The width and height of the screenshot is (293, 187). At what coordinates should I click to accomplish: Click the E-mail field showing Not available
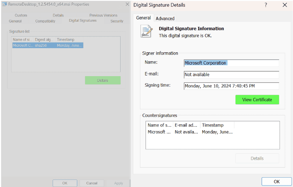[231, 75]
